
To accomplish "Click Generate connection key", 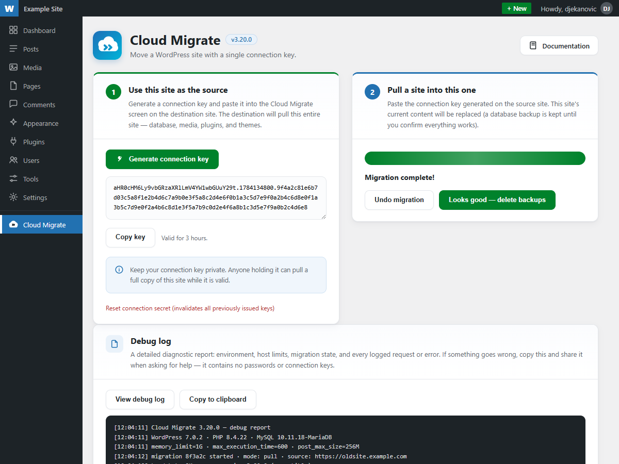I will pos(162,159).
